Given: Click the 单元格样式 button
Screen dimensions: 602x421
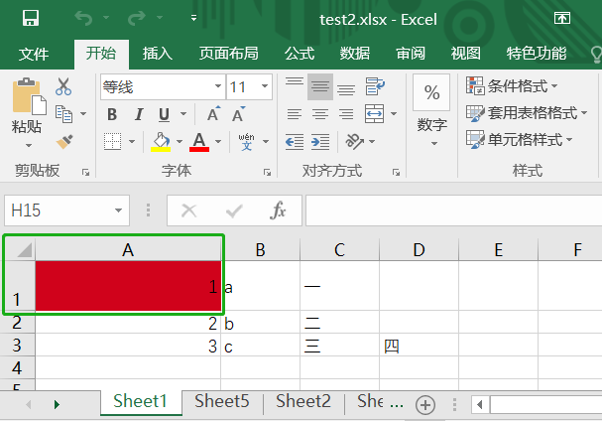Looking at the screenshot, I should tap(514, 140).
